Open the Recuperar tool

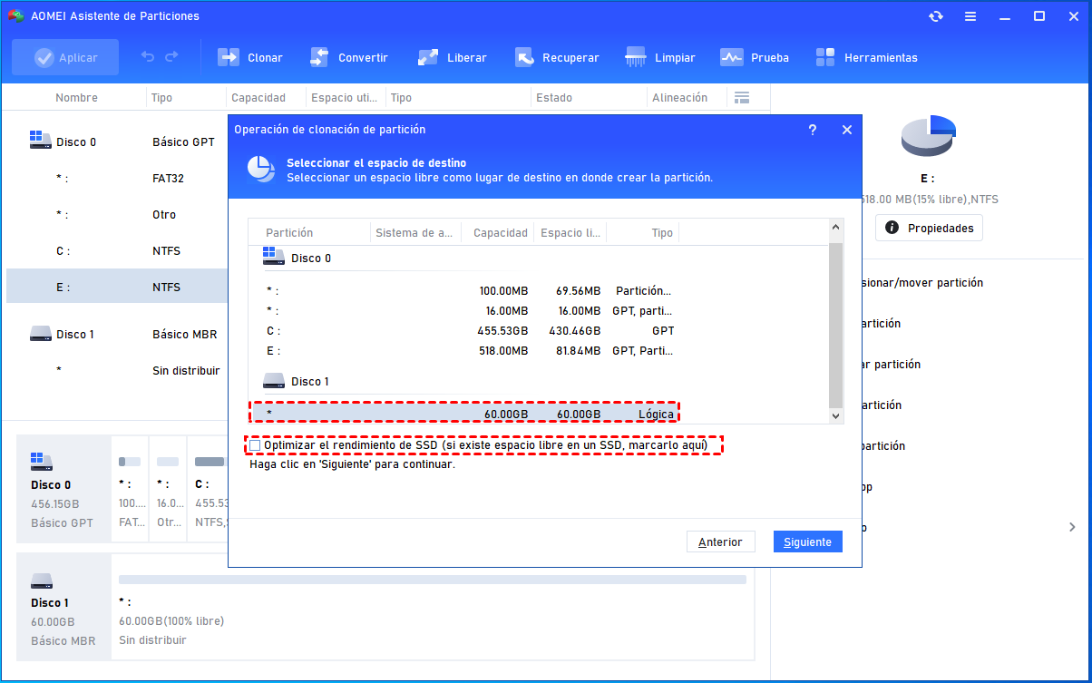click(x=557, y=57)
